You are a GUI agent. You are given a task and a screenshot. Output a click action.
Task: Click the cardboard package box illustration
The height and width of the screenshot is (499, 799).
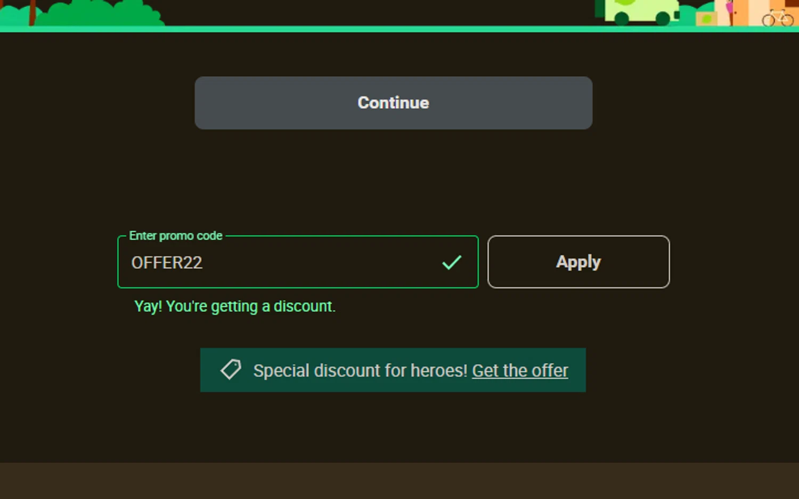[706, 19]
